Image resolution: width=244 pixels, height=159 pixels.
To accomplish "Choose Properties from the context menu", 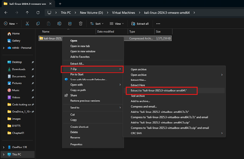I will click(x=76, y=144).
